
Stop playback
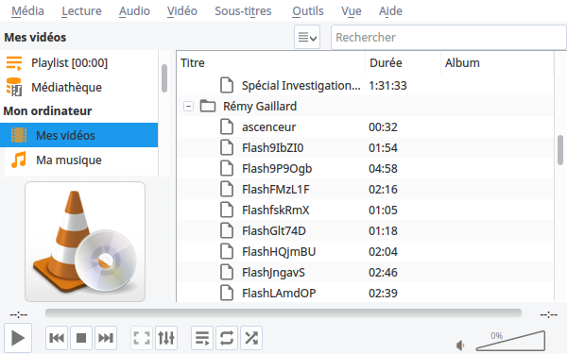click(81, 338)
